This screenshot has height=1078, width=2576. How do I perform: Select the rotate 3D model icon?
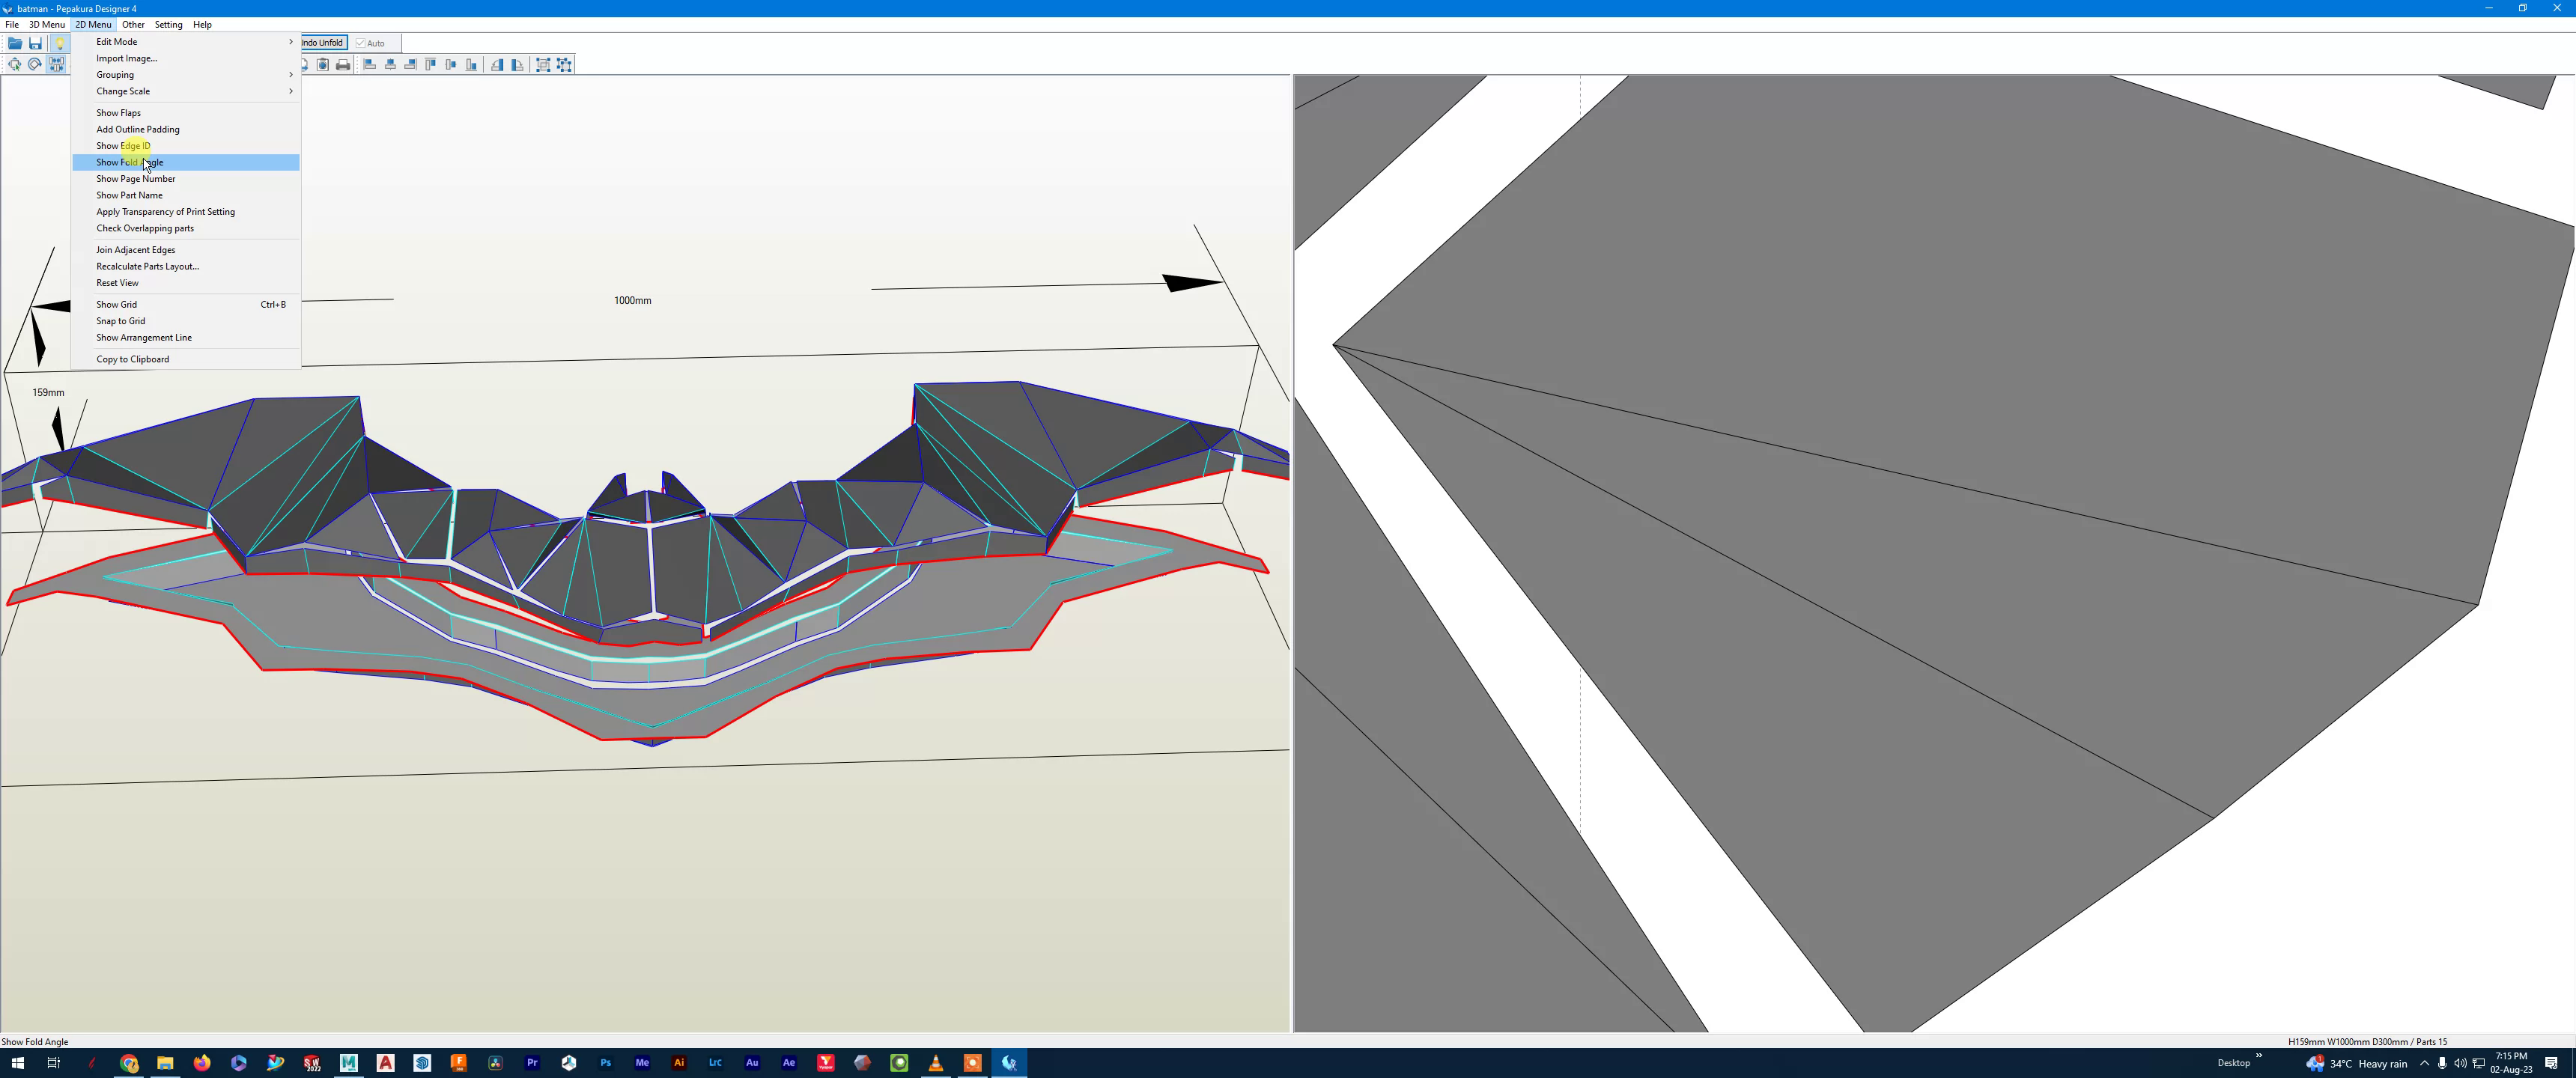pos(35,65)
